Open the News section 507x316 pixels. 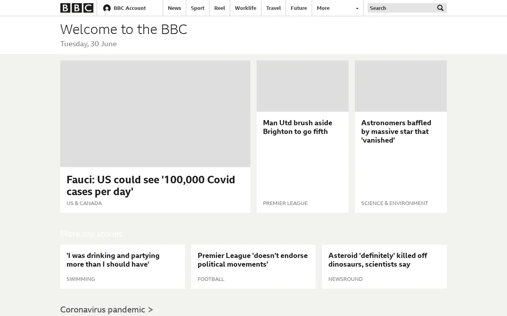coord(174,8)
